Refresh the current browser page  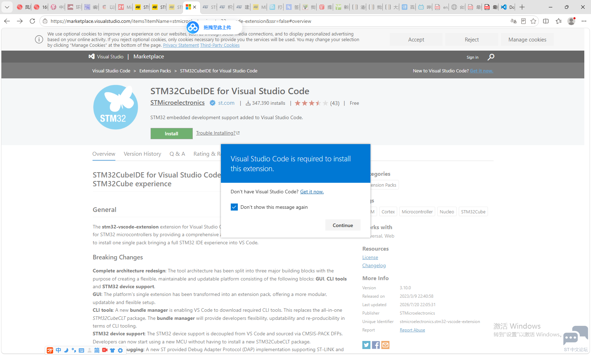(32, 21)
